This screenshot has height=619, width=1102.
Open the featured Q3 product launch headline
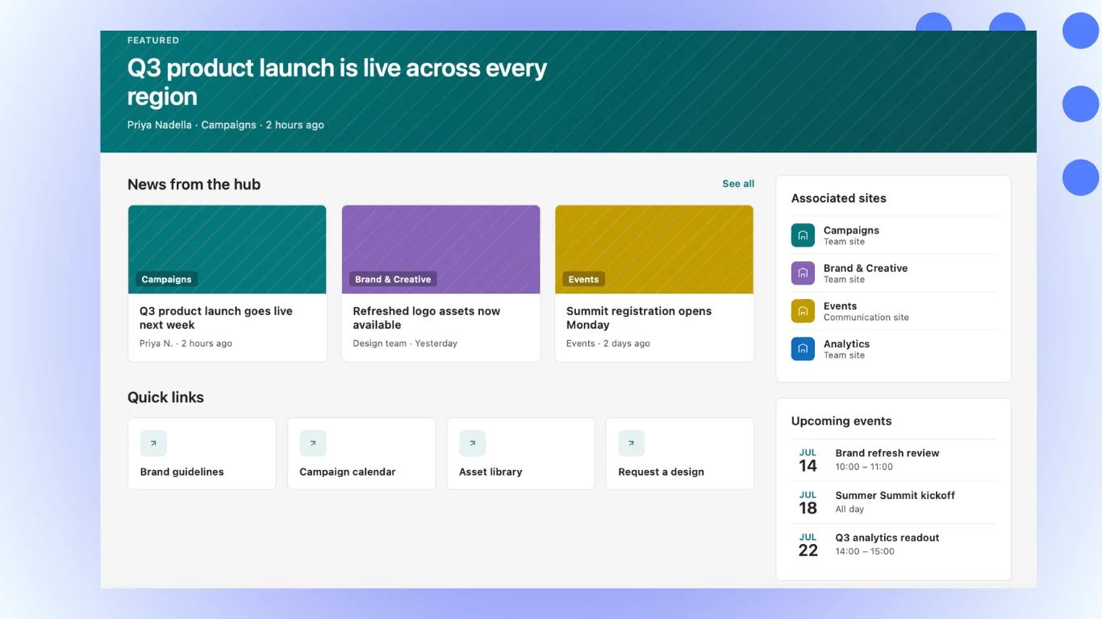pos(337,81)
